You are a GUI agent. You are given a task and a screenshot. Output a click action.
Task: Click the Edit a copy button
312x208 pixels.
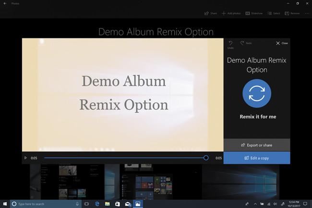click(256, 158)
